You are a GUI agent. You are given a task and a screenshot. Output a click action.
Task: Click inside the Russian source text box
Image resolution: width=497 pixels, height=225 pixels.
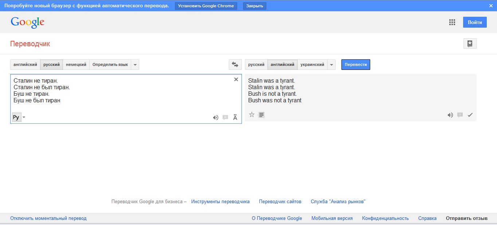pyautogui.click(x=124, y=106)
